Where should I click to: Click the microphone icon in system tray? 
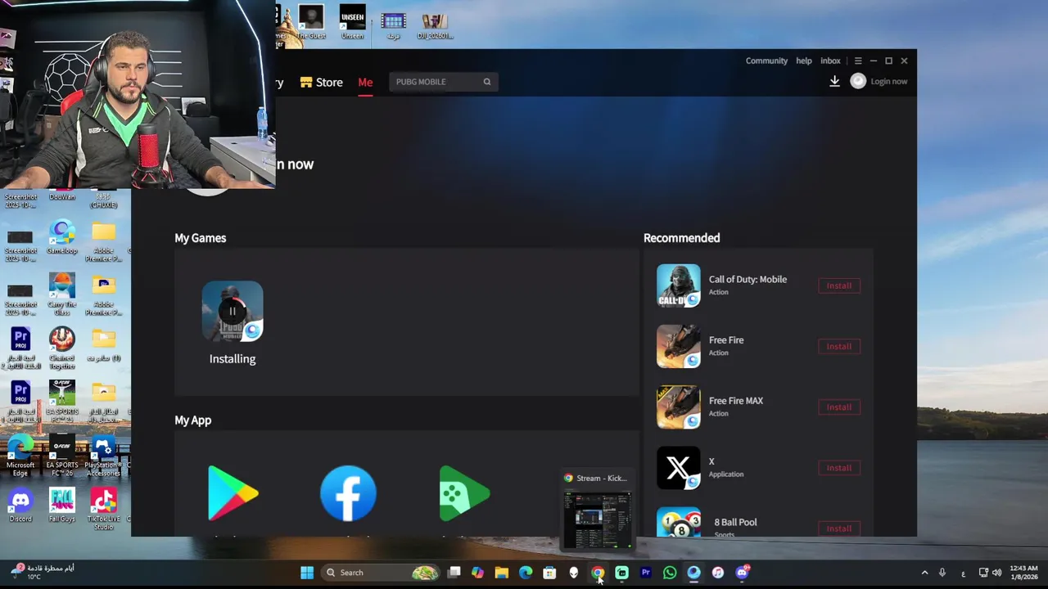(942, 573)
